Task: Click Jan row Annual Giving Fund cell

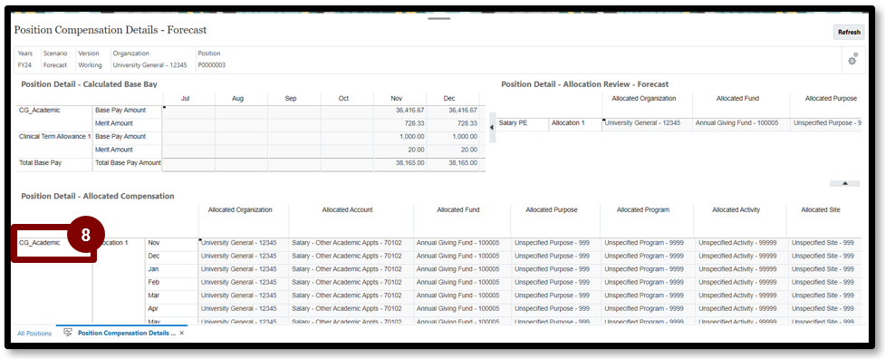Action: (462, 269)
